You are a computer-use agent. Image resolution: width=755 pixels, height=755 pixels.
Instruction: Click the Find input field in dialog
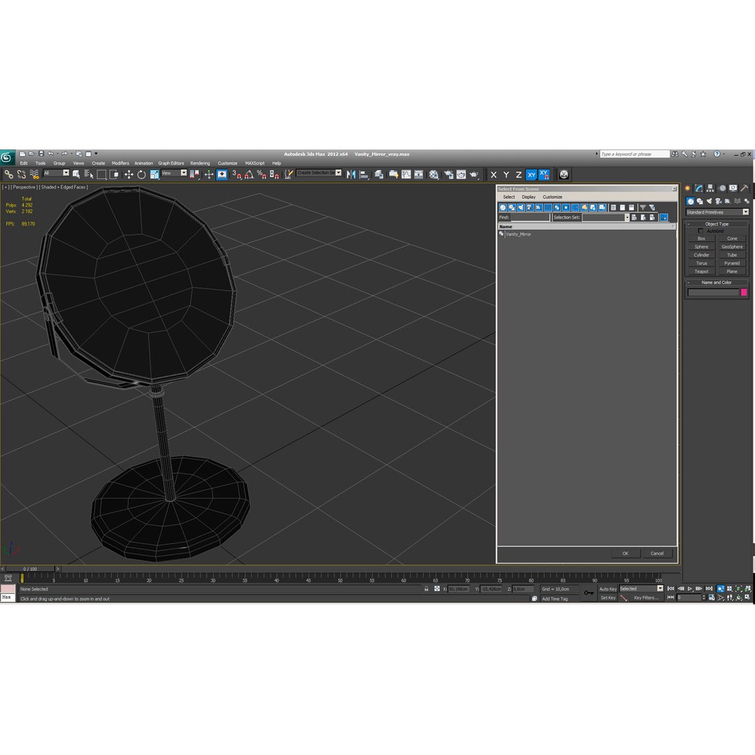(530, 217)
